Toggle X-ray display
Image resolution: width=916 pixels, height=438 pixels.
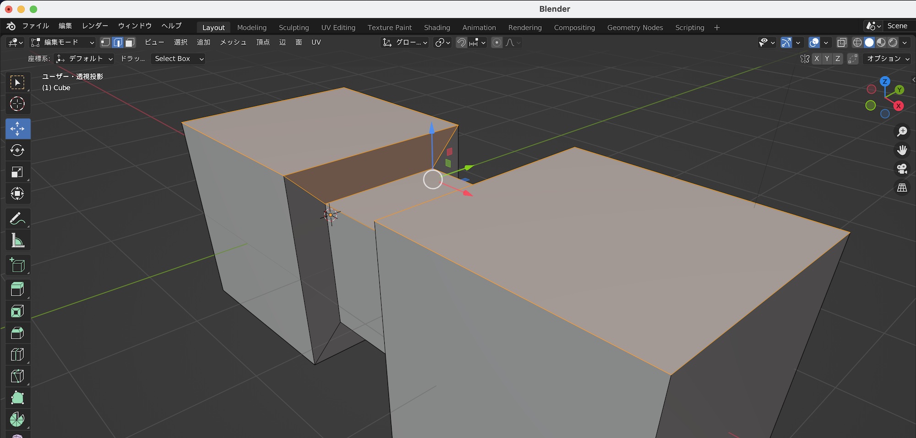[x=841, y=43]
